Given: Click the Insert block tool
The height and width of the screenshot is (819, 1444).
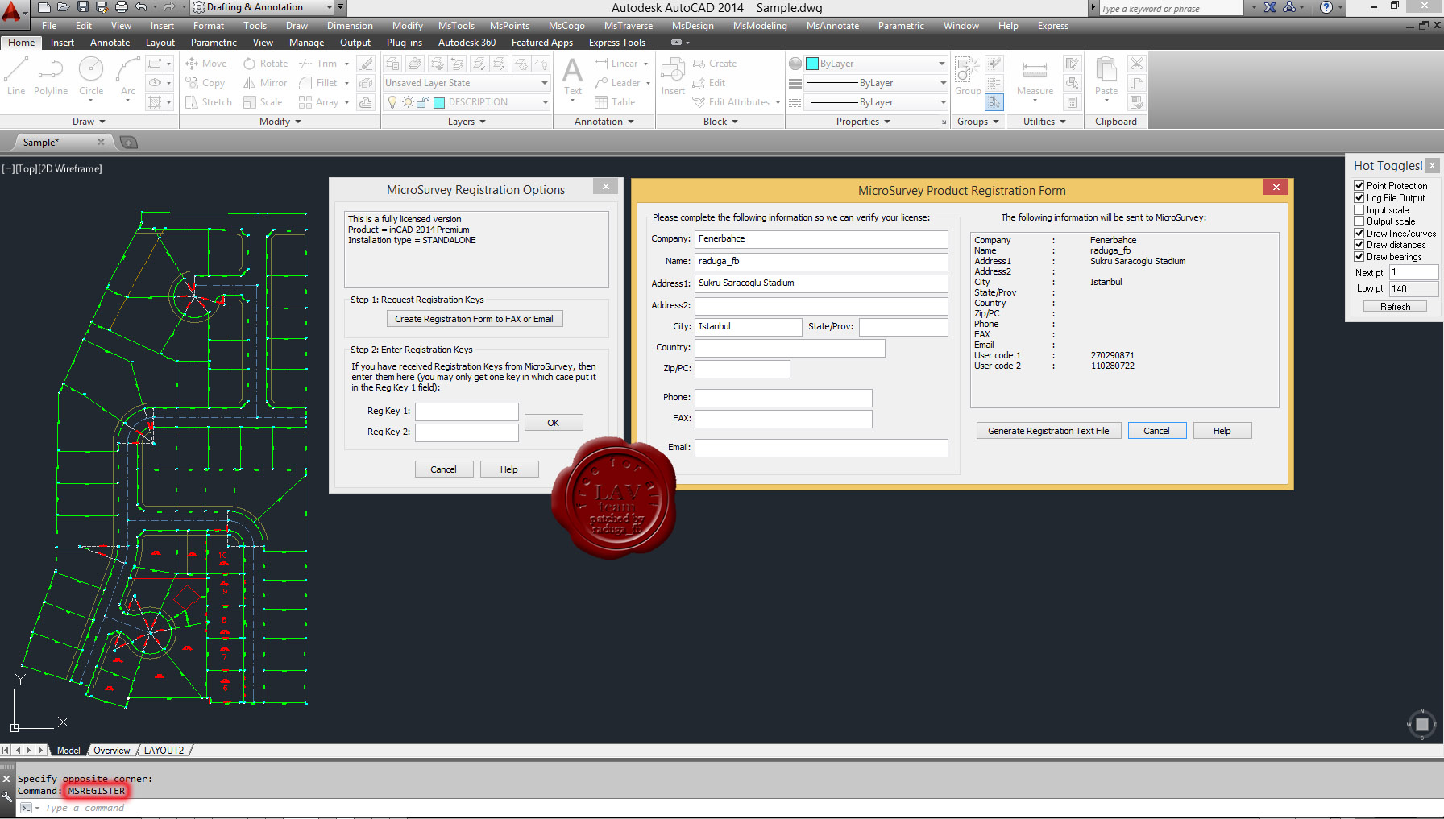Looking at the screenshot, I should click(673, 77).
